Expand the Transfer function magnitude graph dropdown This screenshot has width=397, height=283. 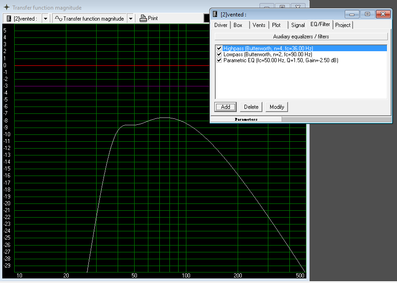click(131, 18)
